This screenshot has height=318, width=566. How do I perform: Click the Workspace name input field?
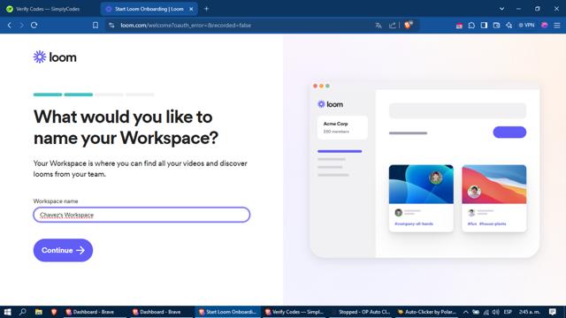click(141, 215)
